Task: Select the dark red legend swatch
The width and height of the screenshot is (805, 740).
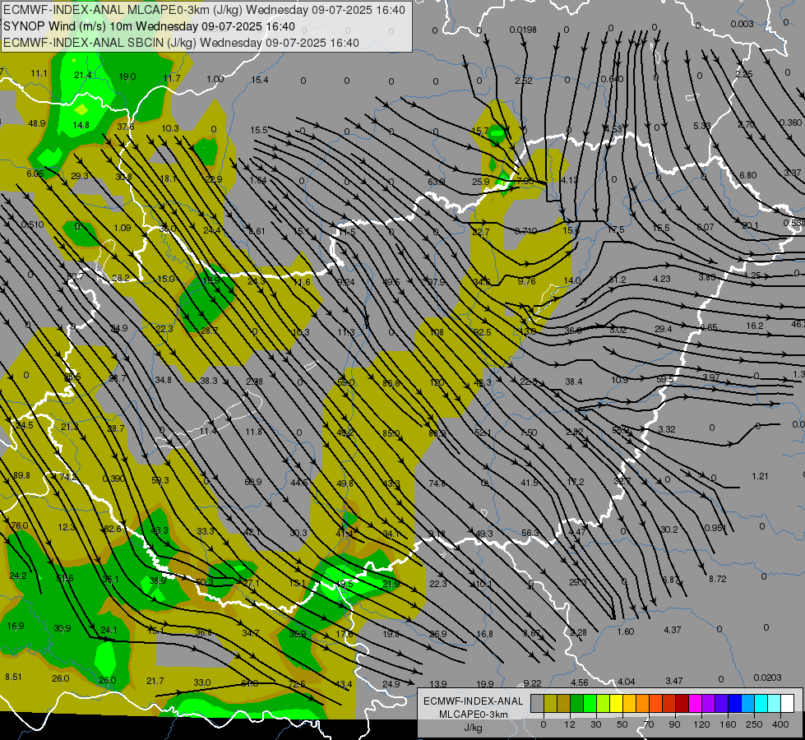Action: coord(682,703)
